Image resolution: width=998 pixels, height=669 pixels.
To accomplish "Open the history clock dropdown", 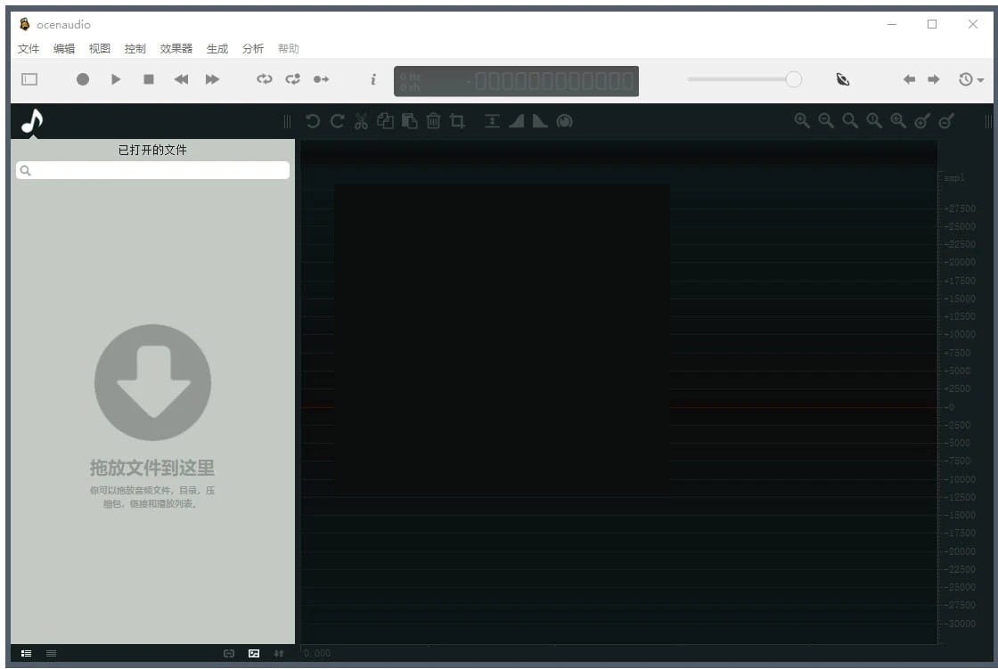I will (970, 79).
